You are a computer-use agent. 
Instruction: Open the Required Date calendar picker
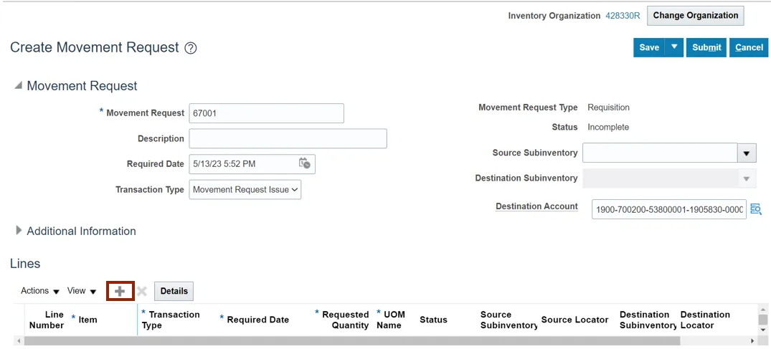click(x=305, y=163)
